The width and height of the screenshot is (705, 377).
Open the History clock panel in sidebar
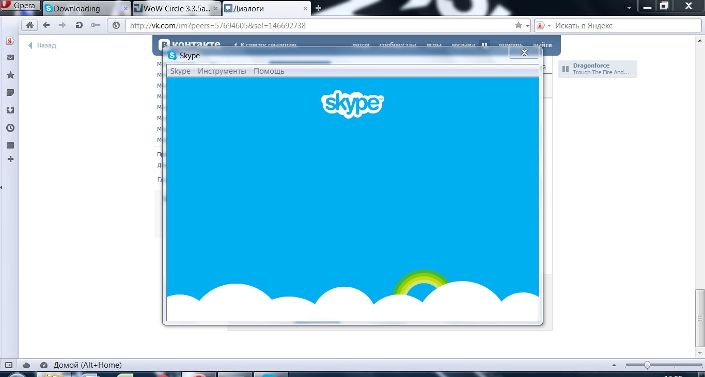point(10,128)
